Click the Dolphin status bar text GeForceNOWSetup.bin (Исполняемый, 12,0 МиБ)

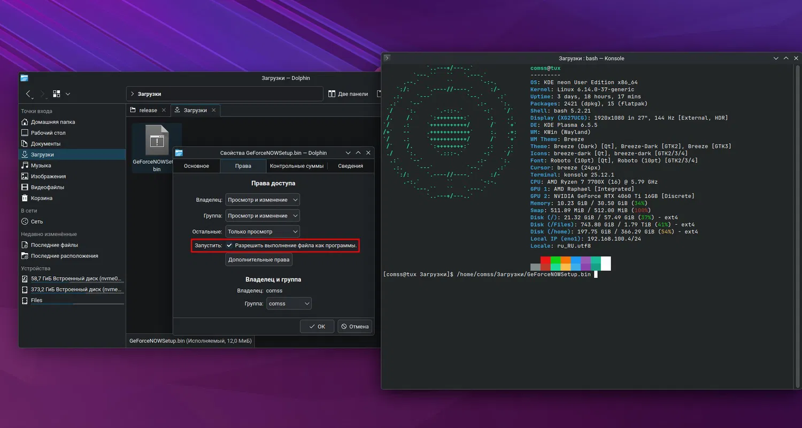click(190, 340)
